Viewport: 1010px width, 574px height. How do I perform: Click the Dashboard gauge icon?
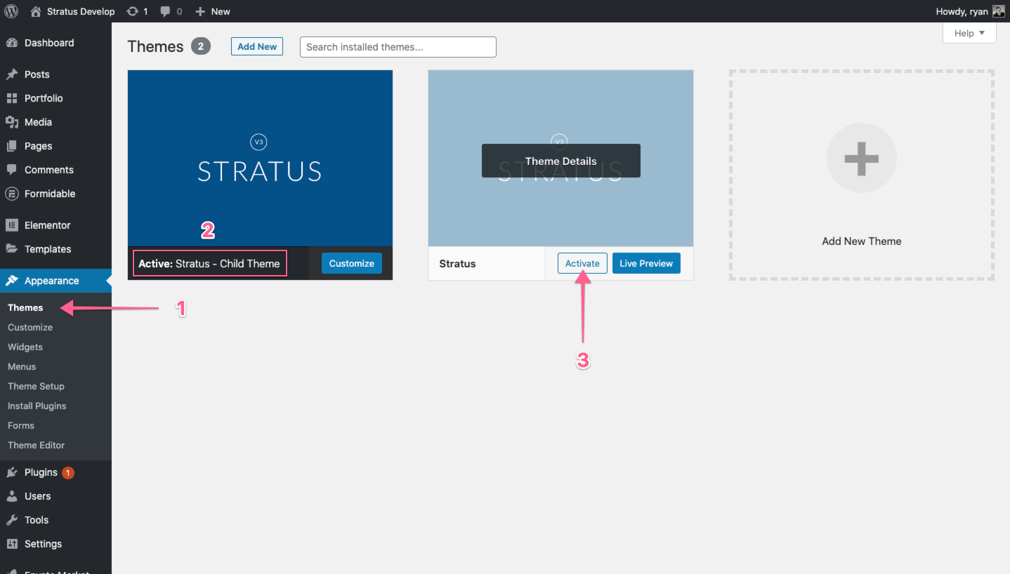(x=12, y=43)
